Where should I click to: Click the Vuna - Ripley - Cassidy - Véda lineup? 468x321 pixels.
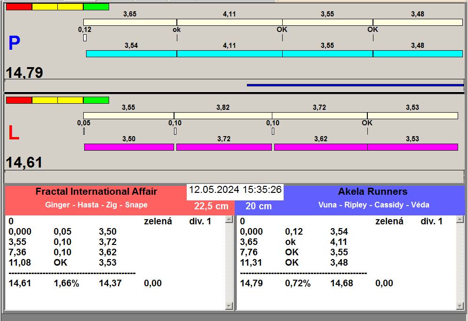[373, 205]
